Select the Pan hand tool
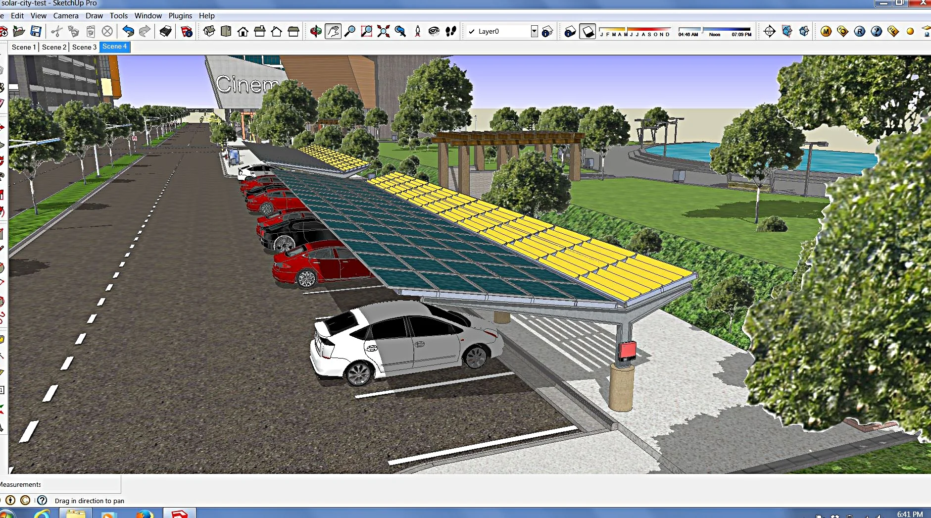Image resolution: width=931 pixels, height=518 pixels. pos(333,31)
